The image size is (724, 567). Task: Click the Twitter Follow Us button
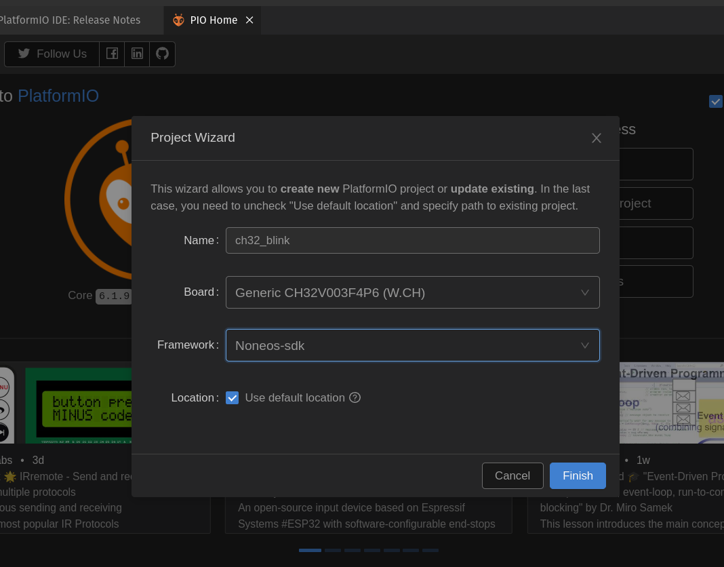pyautogui.click(x=52, y=54)
